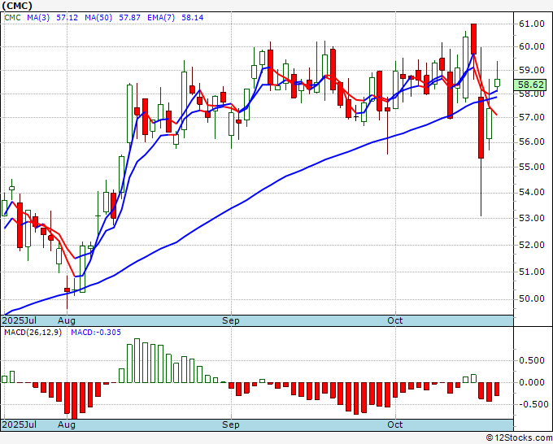The height and width of the screenshot is (444, 553).
Task: Click the current price tag 58.62
Action: pyautogui.click(x=530, y=85)
